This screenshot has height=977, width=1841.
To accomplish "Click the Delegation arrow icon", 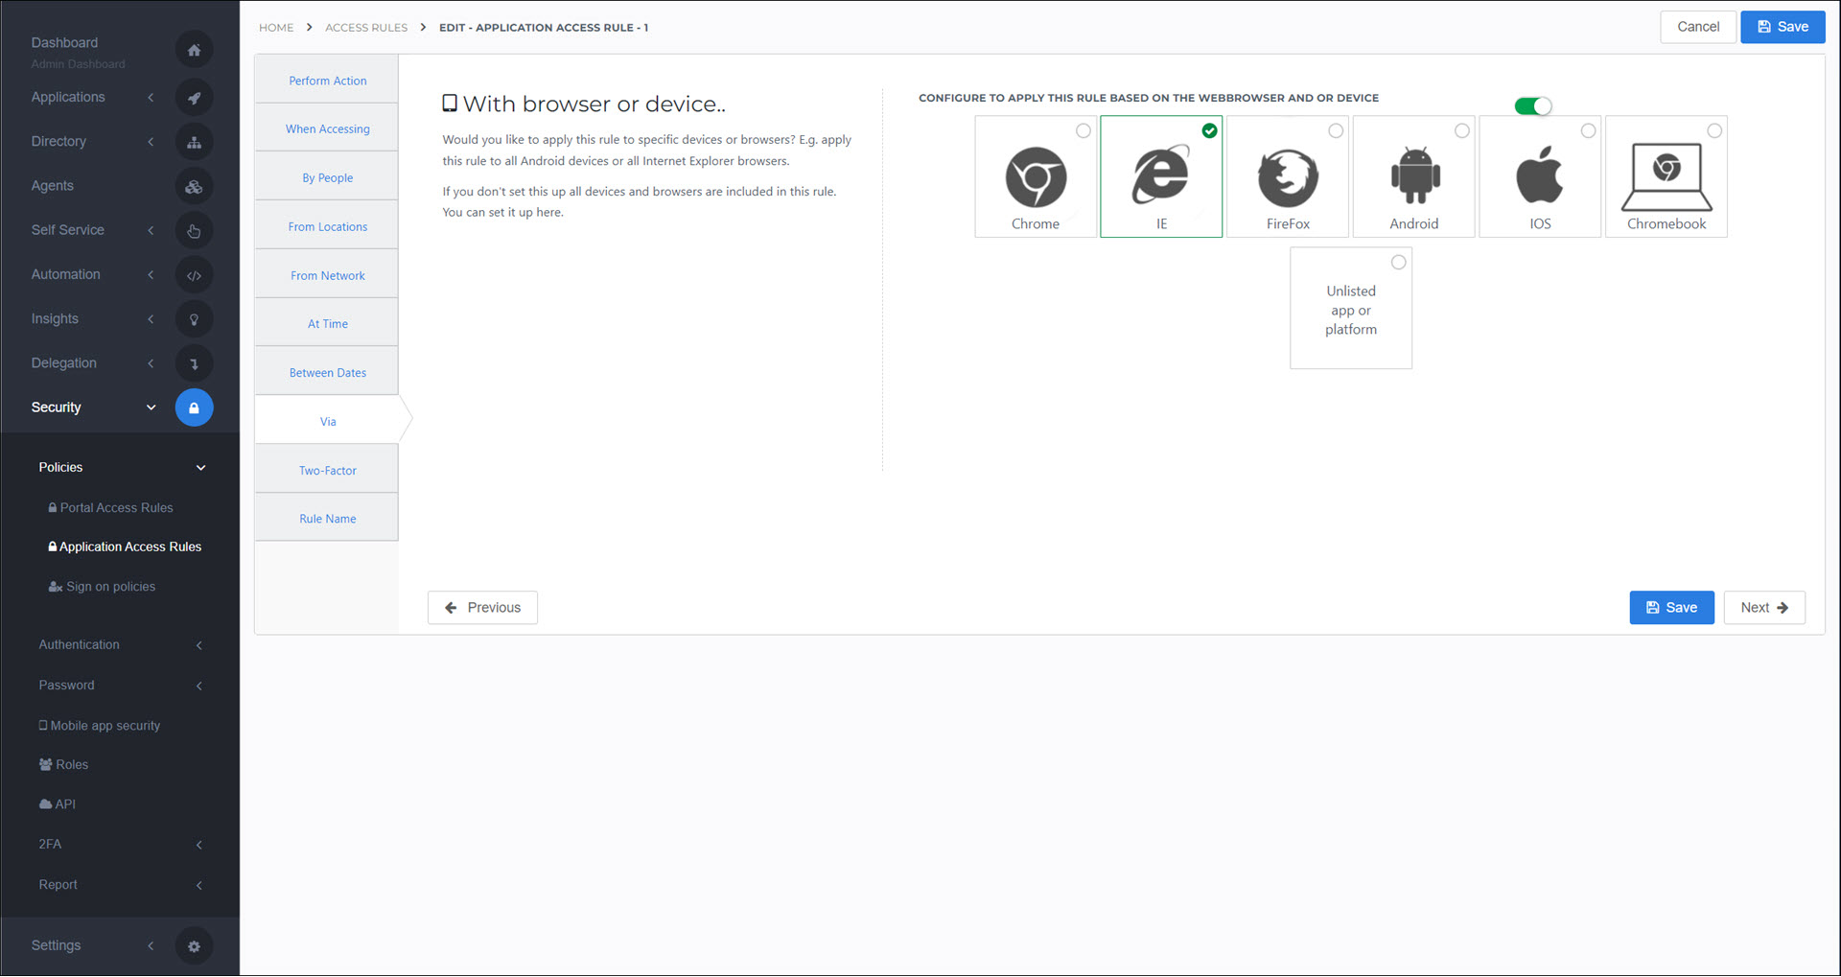I will [194, 363].
